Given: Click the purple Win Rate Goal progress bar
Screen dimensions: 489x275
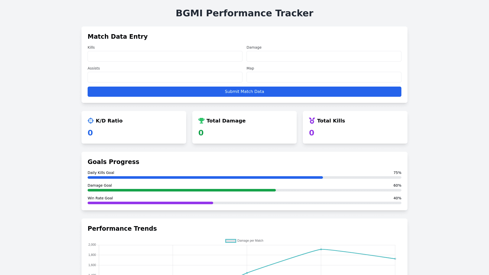Looking at the screenshot, I should point(150,203).
